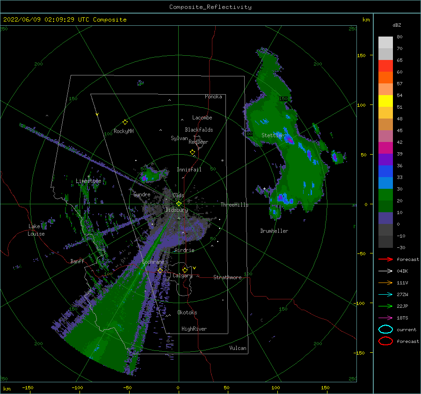Select the cyan 27ZW arrow icon
Image resolution: width=421 pixels, height=394 pixels.
click(385, 295)
